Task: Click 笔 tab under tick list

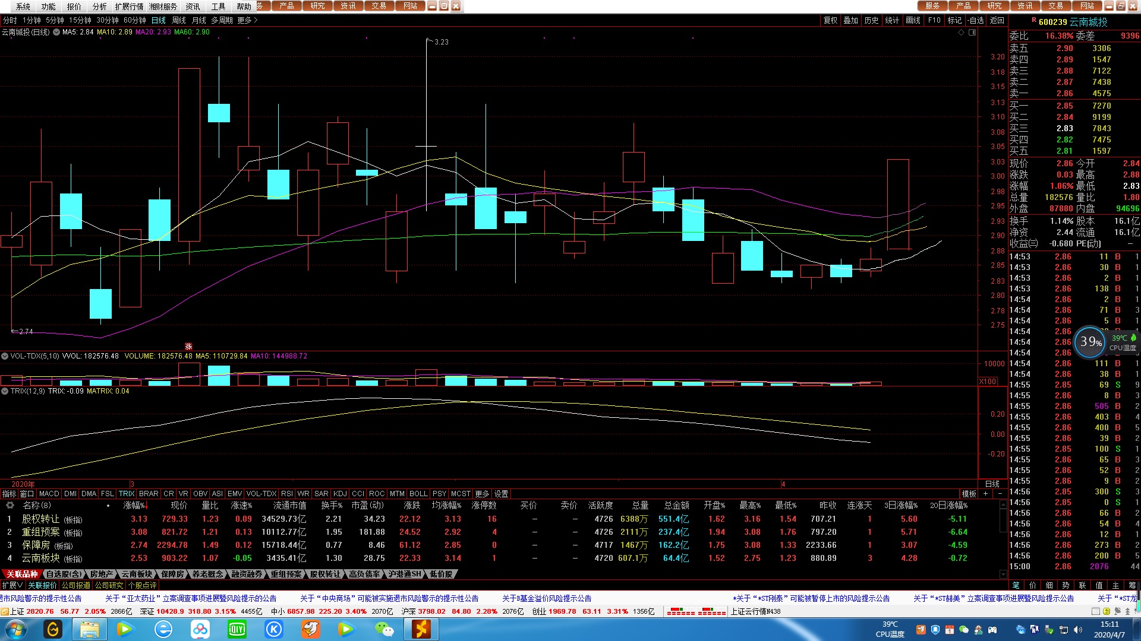Action: [x=1016, y=585]
